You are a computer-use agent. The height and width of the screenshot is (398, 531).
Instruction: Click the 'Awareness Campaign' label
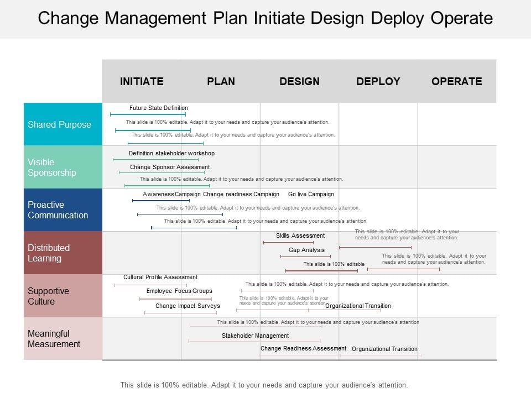171,194
